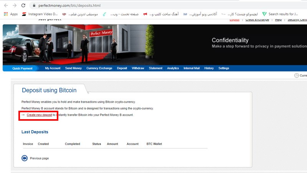Click the Deposit using Bitcoin heading

(x=49, y=90)
